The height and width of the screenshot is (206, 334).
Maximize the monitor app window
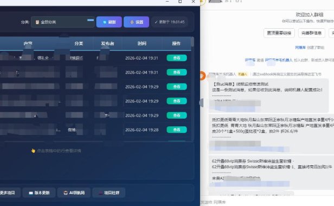point(180,2)
